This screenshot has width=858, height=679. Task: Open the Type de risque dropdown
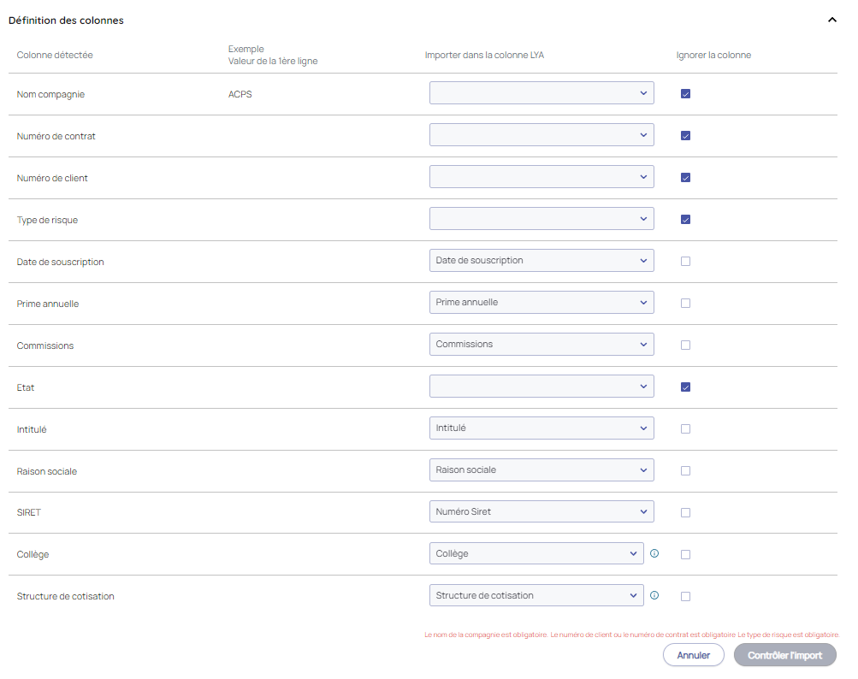[x=541, y=219]
